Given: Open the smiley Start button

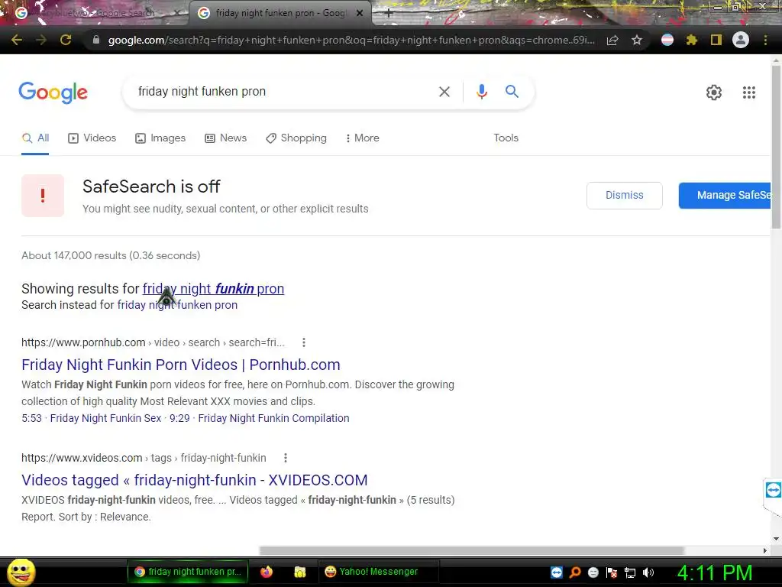Looking at the screenshot, I should (21, 572).
